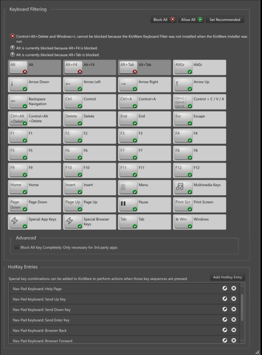Click the Pause key icon
The image size is (262, 355).
coord(128,205)
